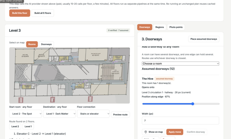Show the Level 1 route segment

(x=28, y=126)
